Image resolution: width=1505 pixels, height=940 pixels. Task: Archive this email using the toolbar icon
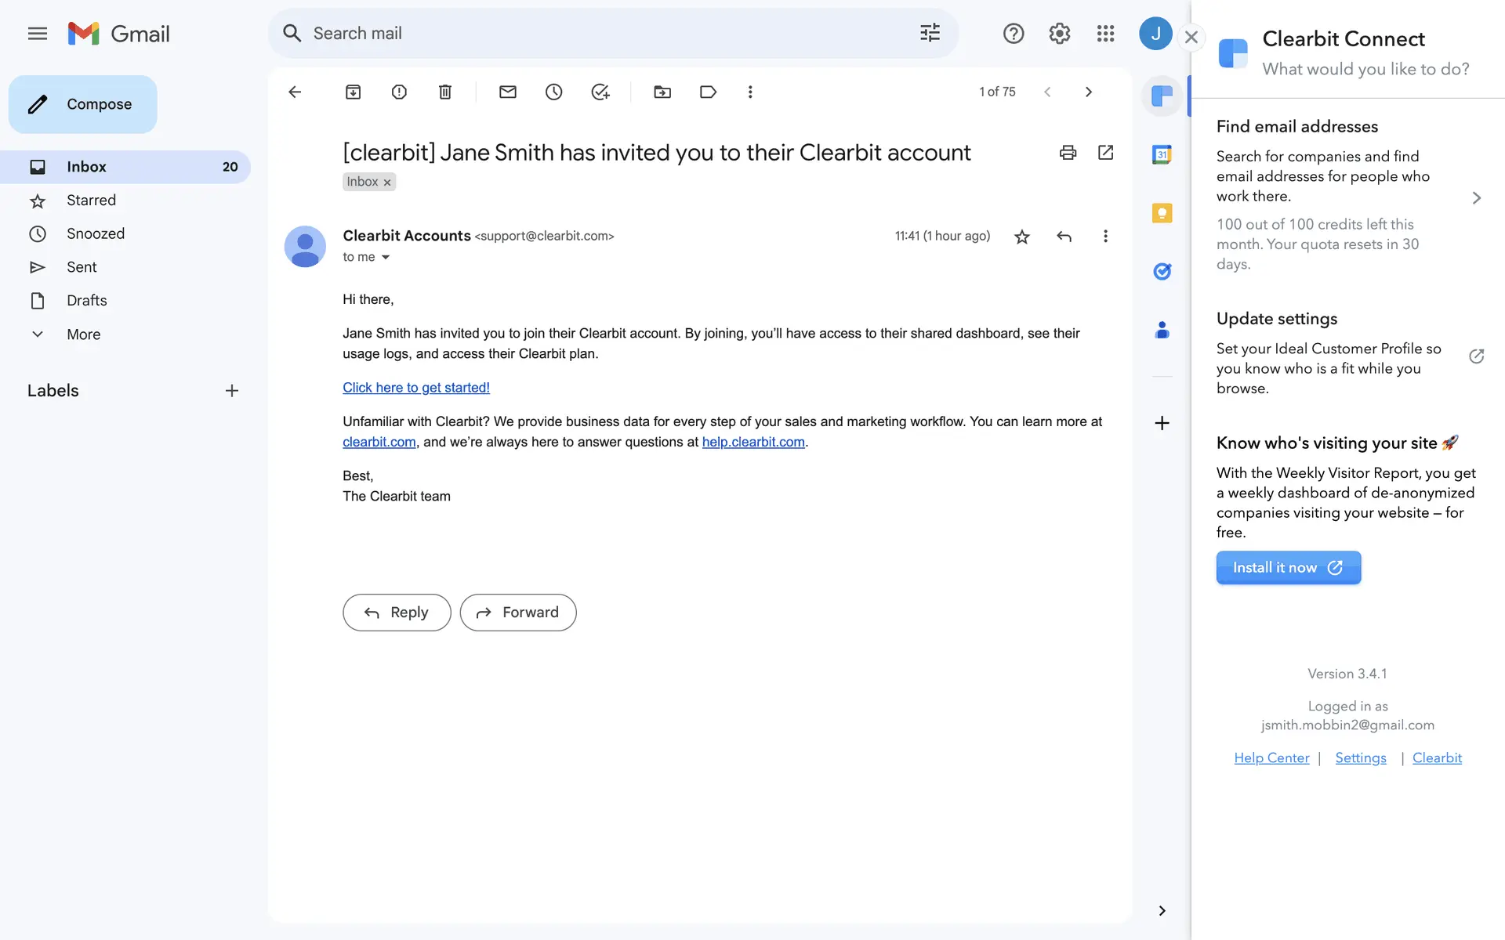353,92
